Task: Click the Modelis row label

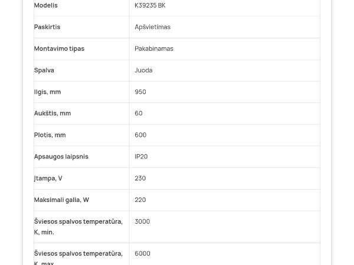Action: (45, 5)
